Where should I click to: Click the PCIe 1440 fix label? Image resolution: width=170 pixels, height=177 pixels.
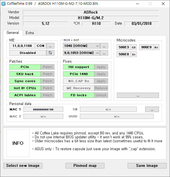tap(79, 74)
